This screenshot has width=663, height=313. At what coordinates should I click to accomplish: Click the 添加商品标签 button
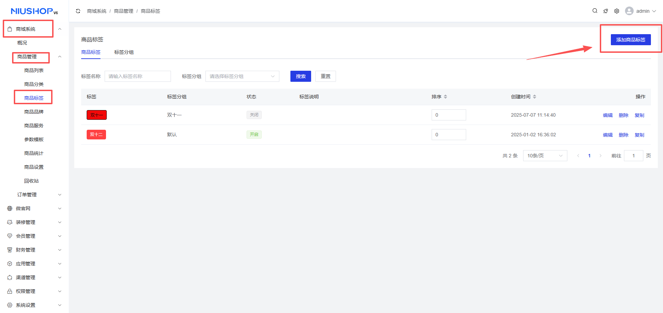[631, 40]
